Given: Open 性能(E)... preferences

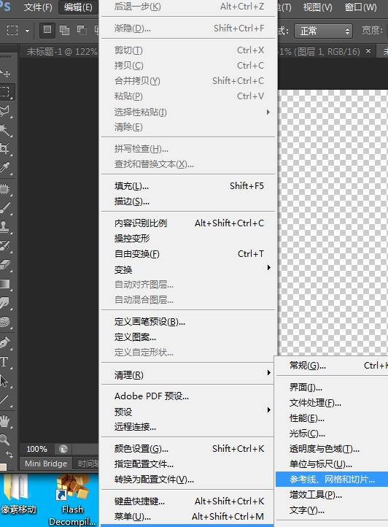Looking at the screenshot, I should (332, 418).
